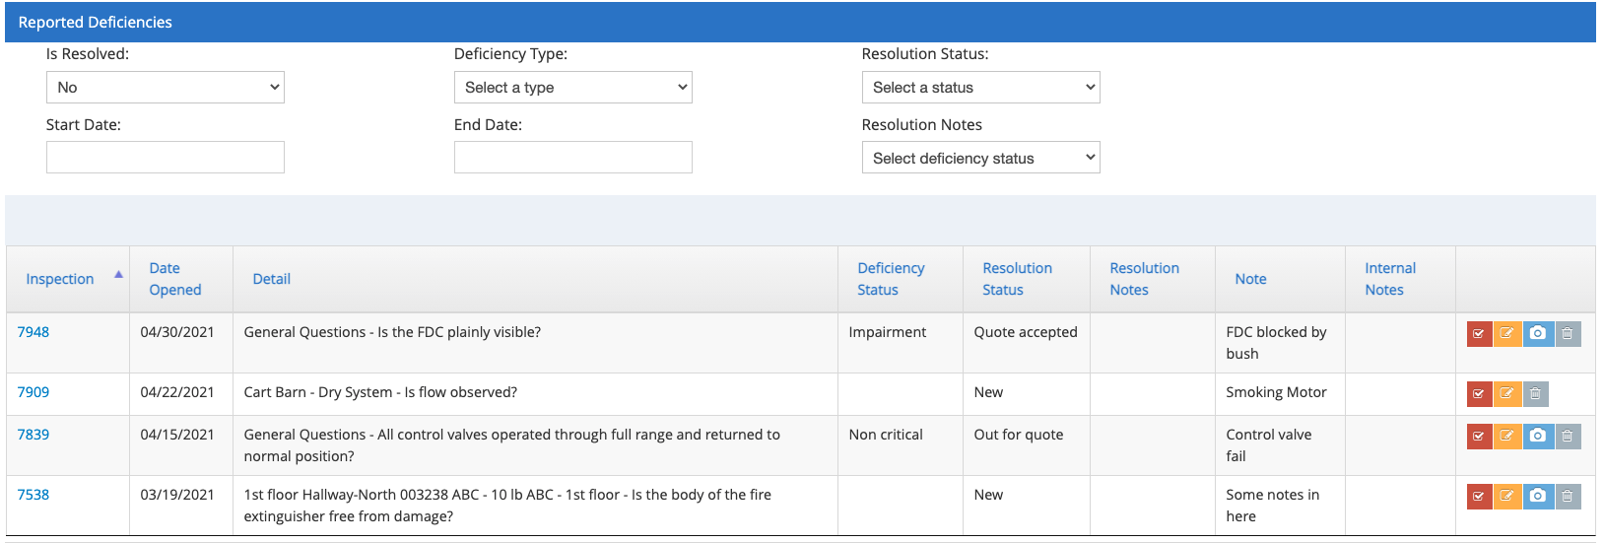The width and height of the screenshot is (1604, 543).
Task: Sort by Deficiency Status column header
Action: pyautogui.click(x=891, y=279)
